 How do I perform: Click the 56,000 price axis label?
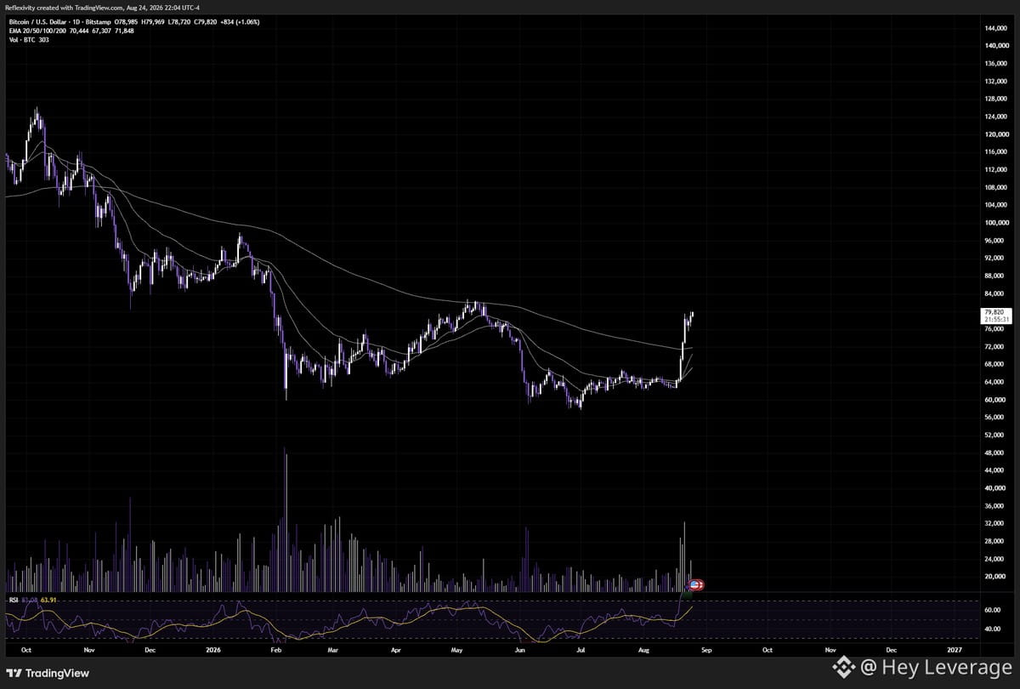[x=994, y=418]
